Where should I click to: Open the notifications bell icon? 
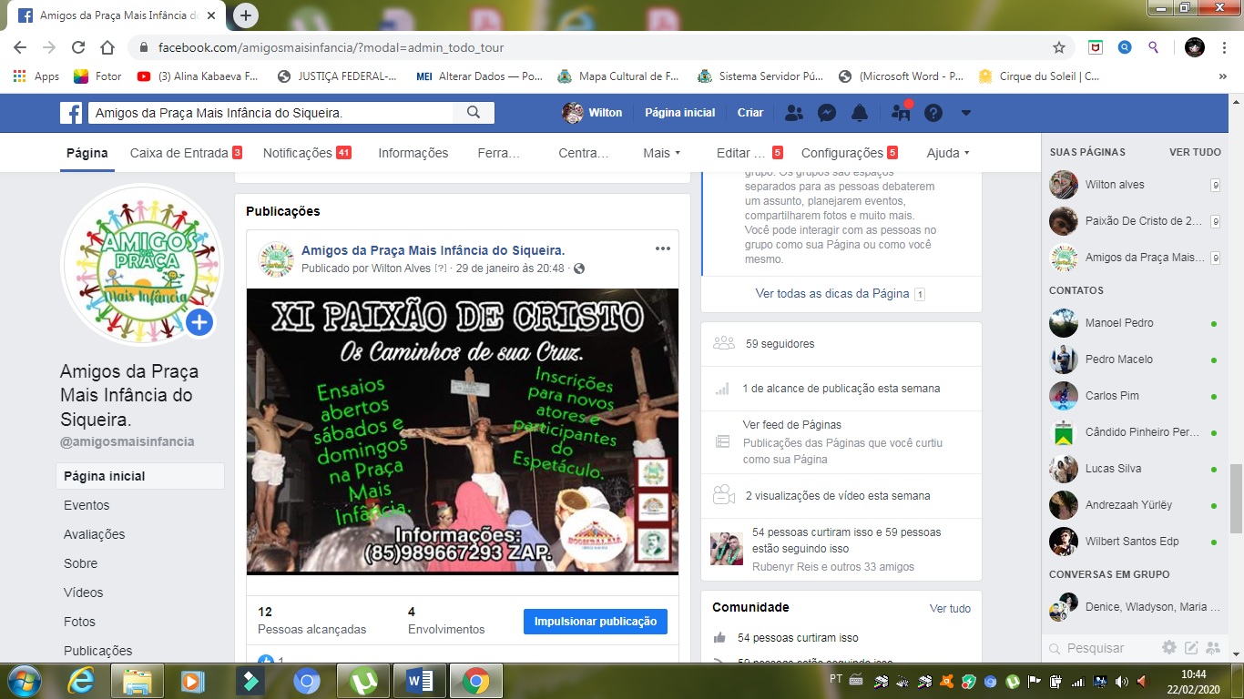tap(859, 113)
